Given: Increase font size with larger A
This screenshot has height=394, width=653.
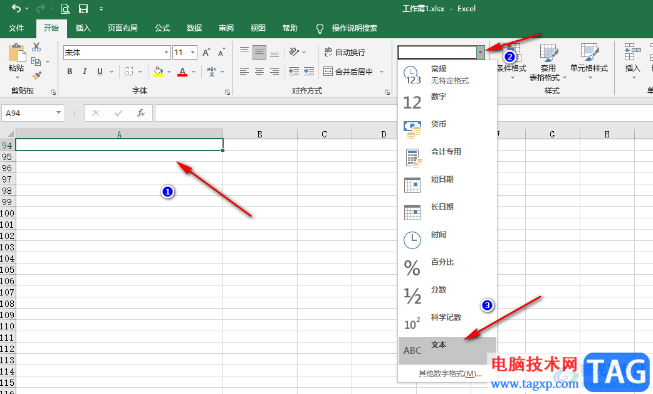Looking at the screenshot, I should click(x=206, y=53).
